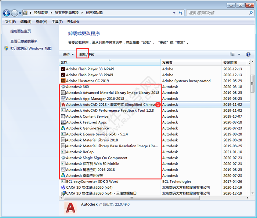The height and width of the screenshot is (218, 257).
Task: Go to 控制面板主页 link
Action: pos(21,31)
